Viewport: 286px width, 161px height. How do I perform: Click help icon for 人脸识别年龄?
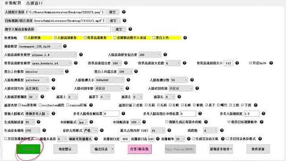click(x=127, y=89)
